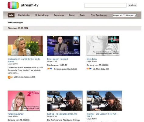Follow the ZDF: Volle Kanne (1203) link
The image size is (144, 122).
(x=25, y=77)
